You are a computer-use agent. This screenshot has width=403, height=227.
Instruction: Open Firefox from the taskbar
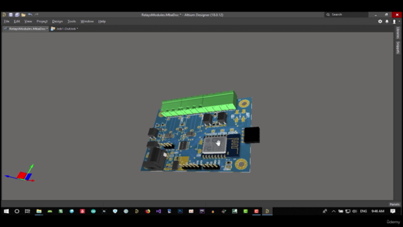[x=147, y=211]
